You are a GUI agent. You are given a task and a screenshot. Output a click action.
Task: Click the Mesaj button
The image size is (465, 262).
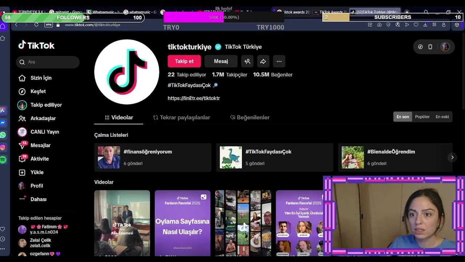(x=221, y=61)
